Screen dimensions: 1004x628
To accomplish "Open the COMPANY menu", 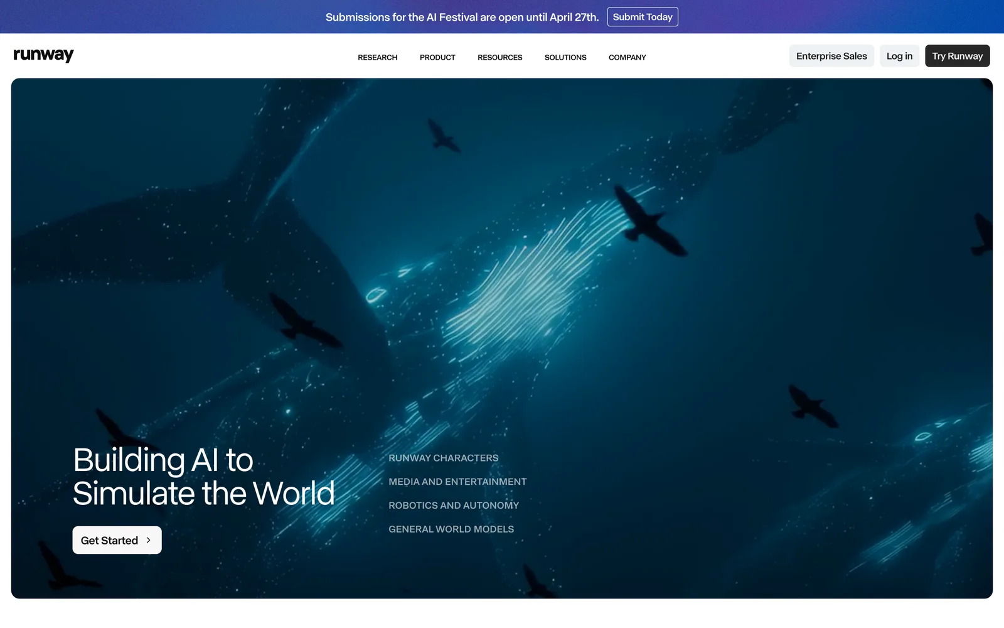I will (x=627, y=57).
